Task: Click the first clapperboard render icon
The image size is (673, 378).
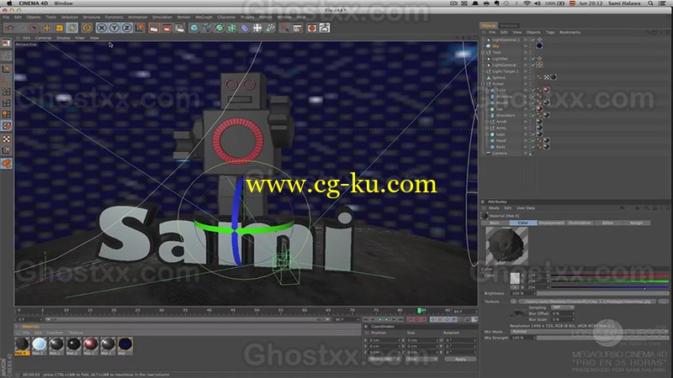Action: coord(154,28)
